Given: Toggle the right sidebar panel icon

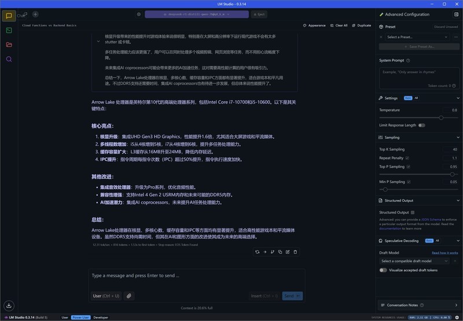Looking at the screenshot, I should [x=456, y=14].
